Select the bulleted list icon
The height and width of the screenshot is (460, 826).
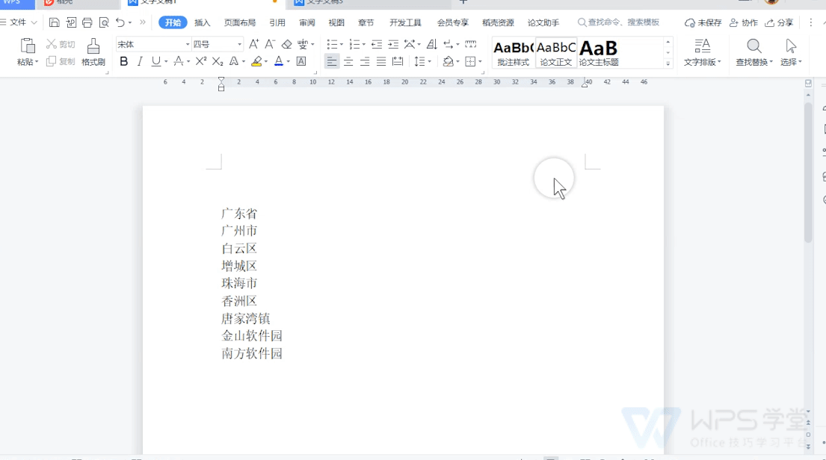pyautogui.click(x=332, y=43)
